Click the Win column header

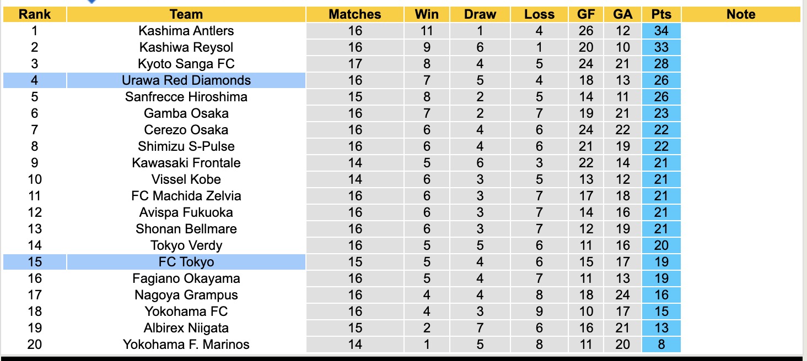click(427, 14)
